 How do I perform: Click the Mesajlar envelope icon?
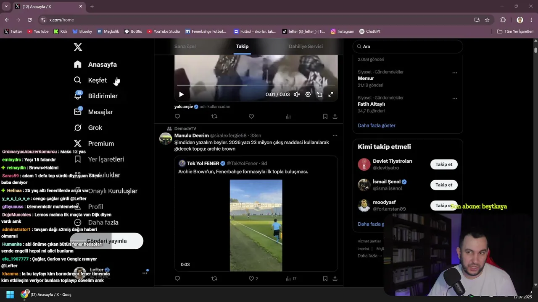(x=78, y=112)
